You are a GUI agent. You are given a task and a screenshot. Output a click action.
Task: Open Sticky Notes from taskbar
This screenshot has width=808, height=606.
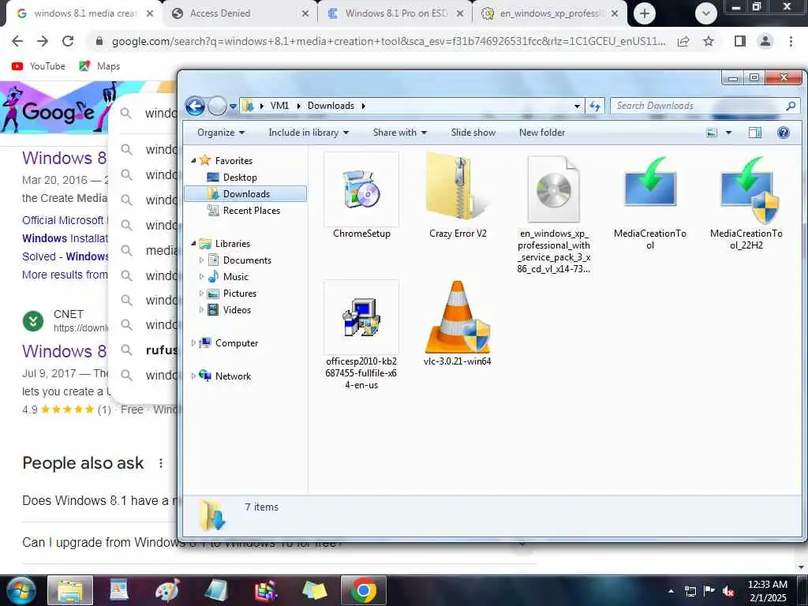pos(314,590)
